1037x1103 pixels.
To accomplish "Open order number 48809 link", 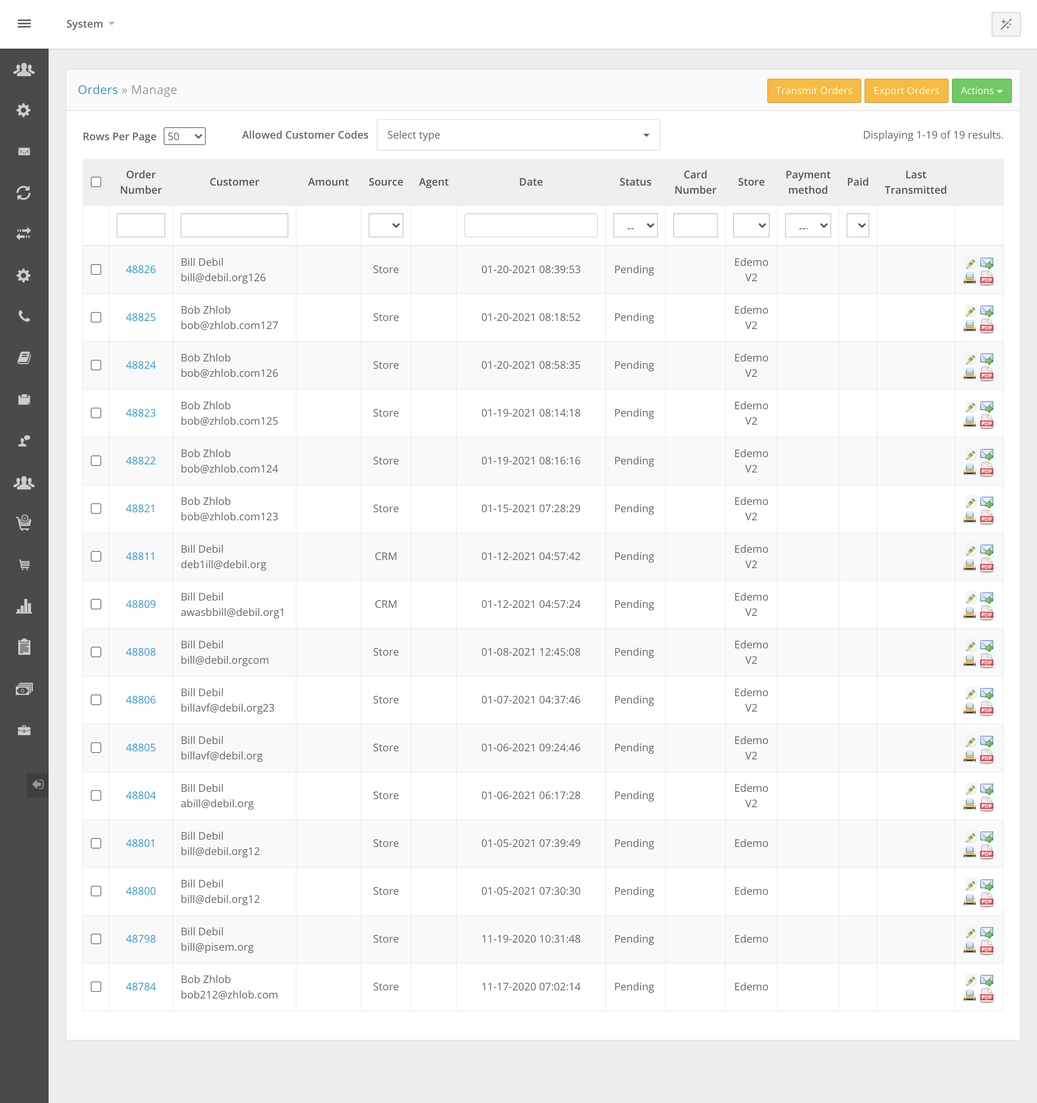I will [x=140, y=604].
